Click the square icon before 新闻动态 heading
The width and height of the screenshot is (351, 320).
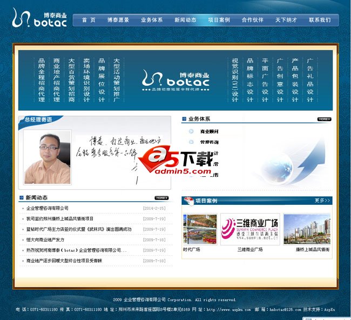click(22, 197)
